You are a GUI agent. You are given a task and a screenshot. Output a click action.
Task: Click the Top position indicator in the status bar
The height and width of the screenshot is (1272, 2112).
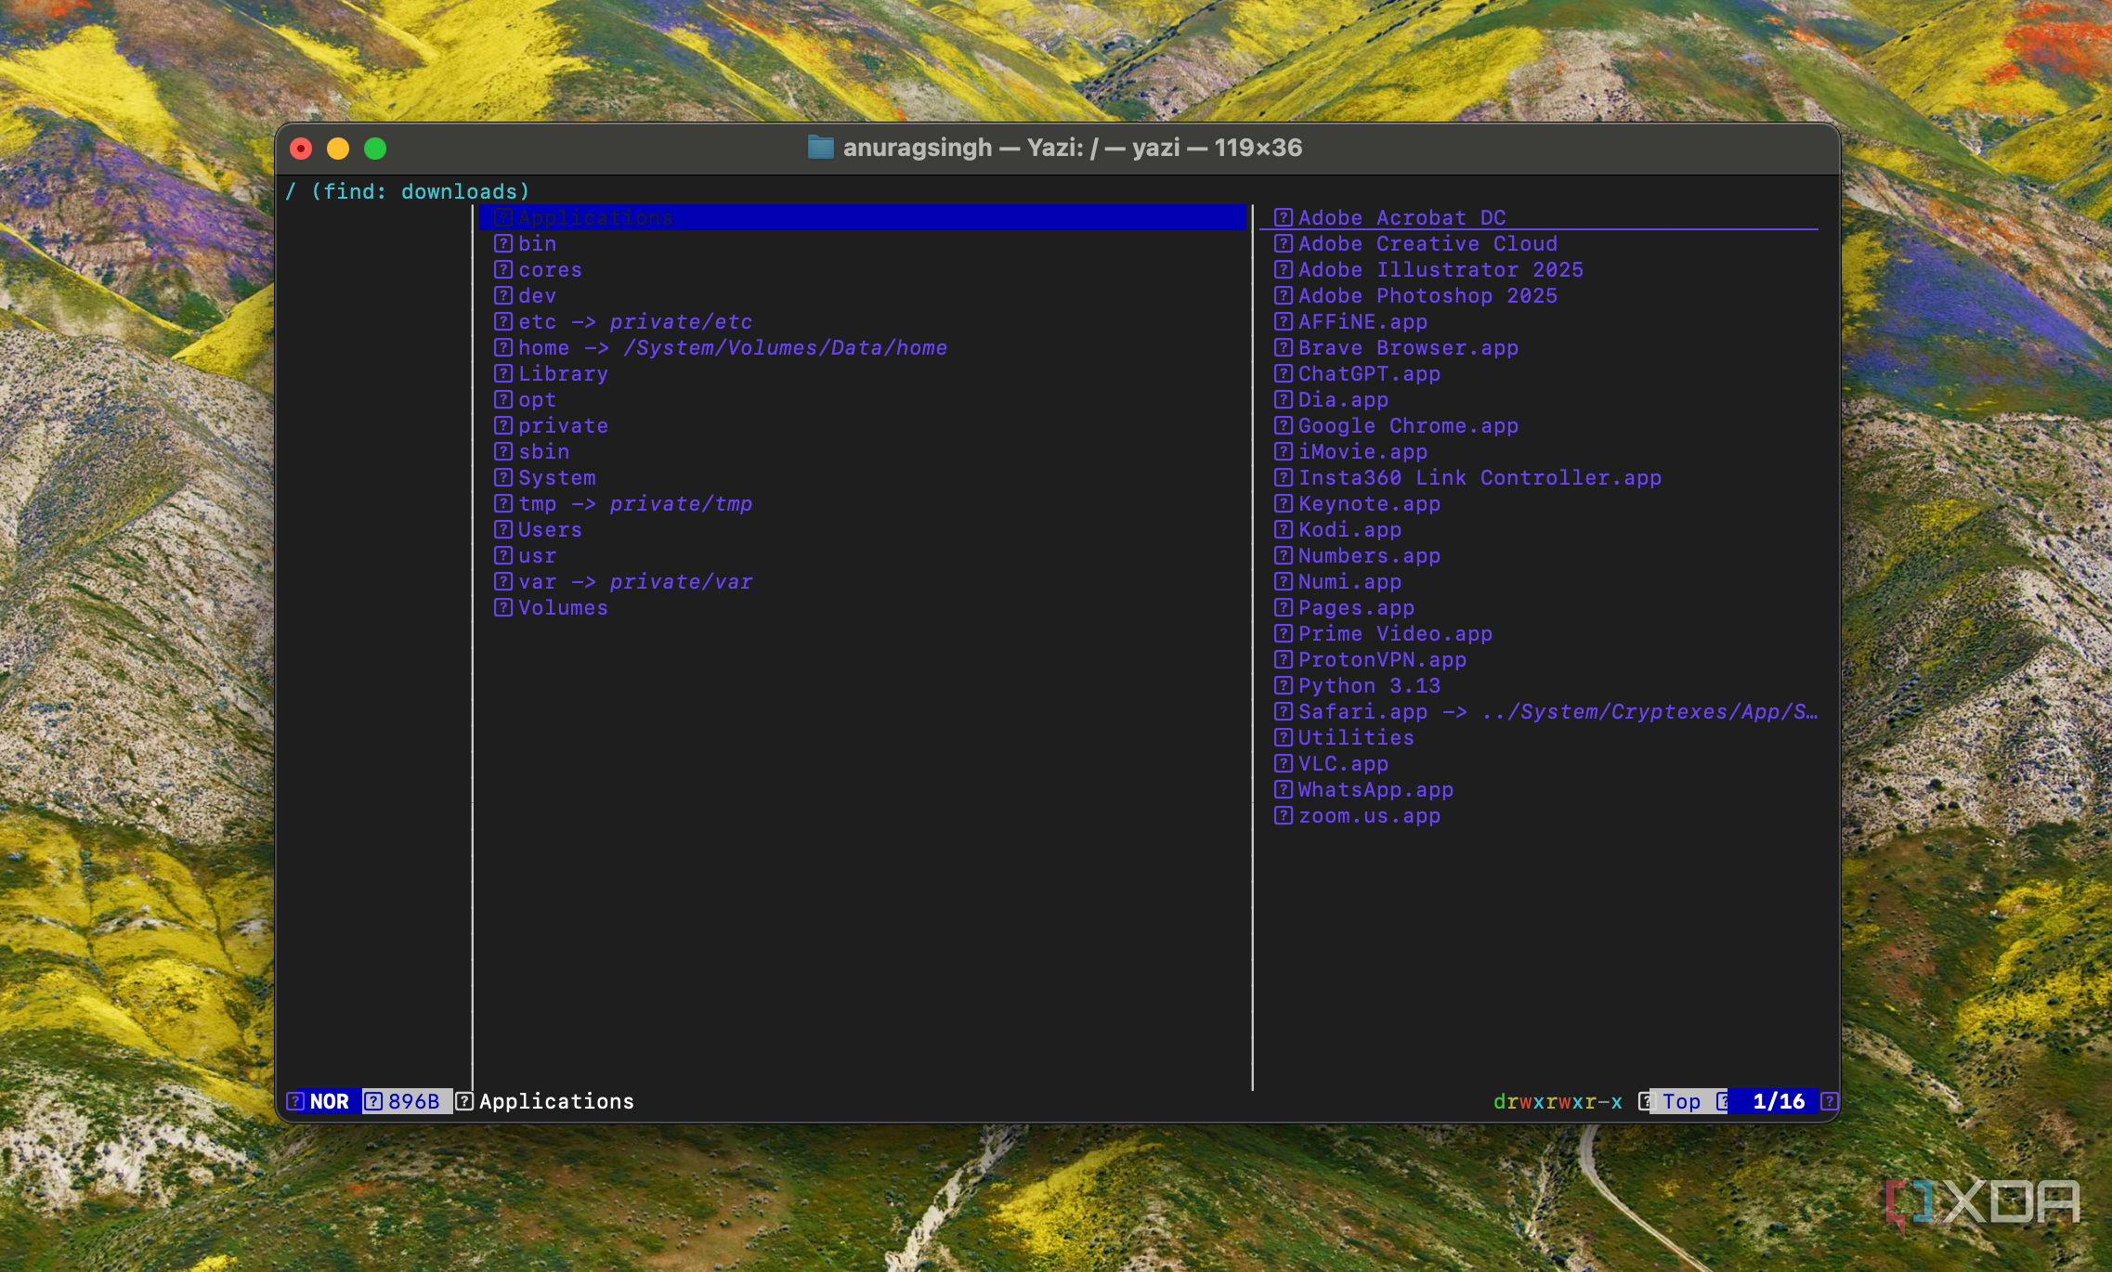click(x=1680, y=1101)
